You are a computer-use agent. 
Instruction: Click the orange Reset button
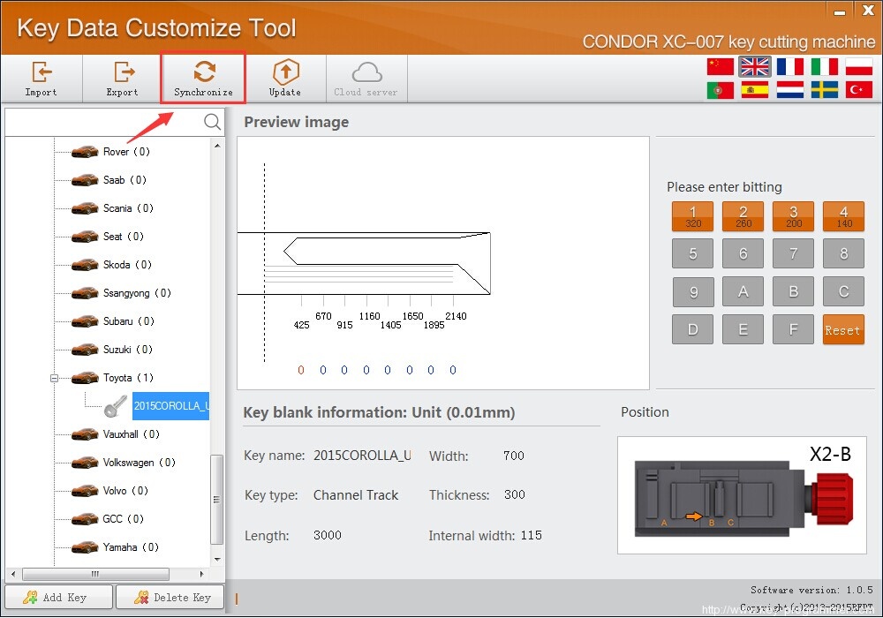point(843,329)
